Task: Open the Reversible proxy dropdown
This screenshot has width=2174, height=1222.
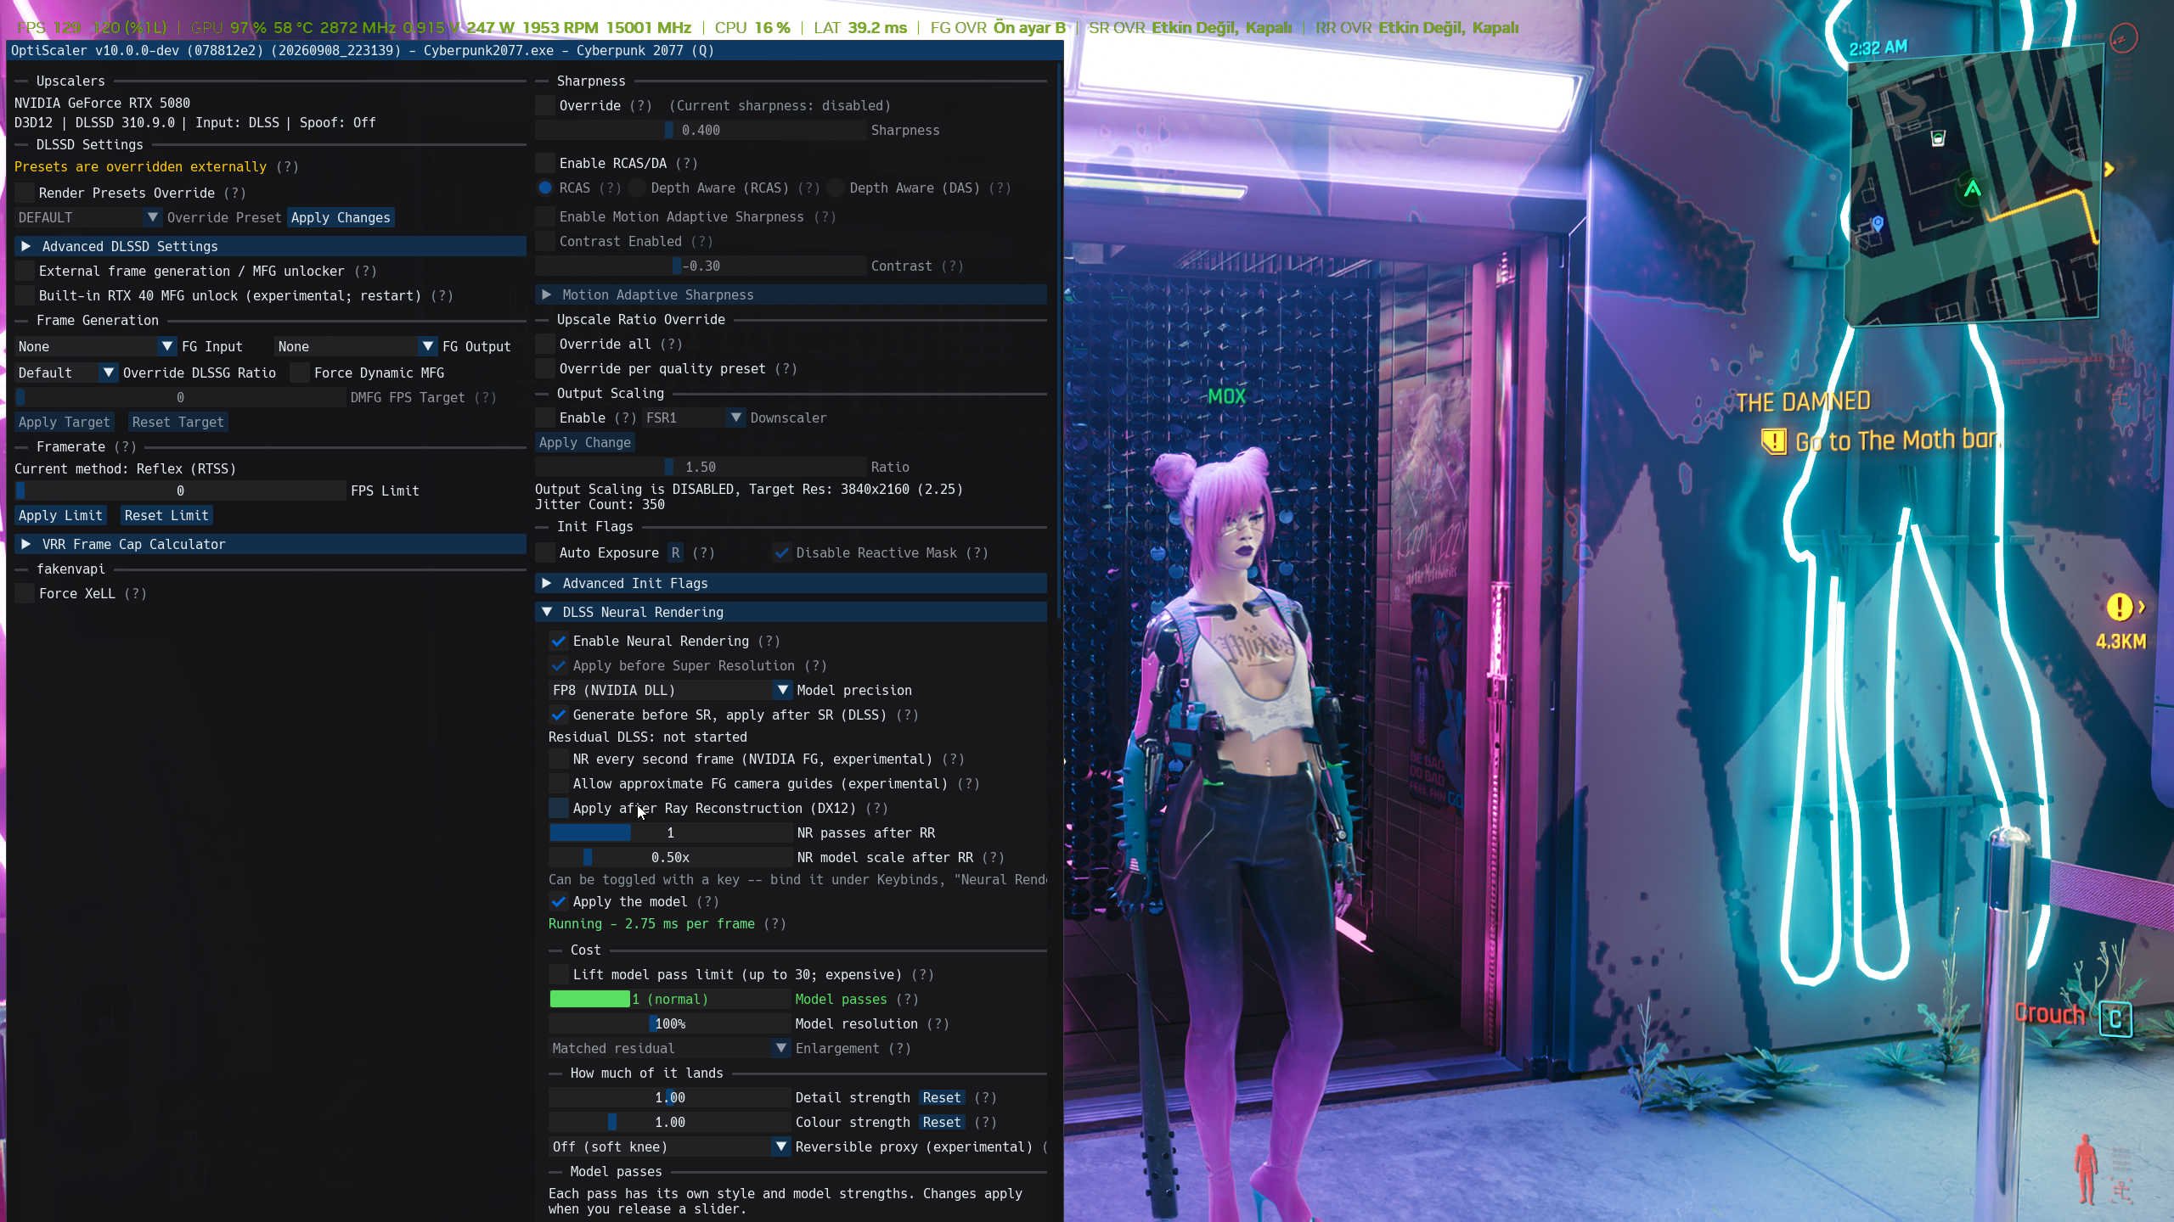Action: click(x=670, y=1146)
